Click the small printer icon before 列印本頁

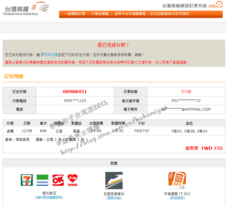point(42,55)
